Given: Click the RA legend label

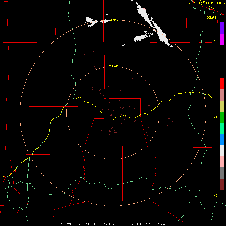Looking at the screenshot, I should [x=215, y=129].
